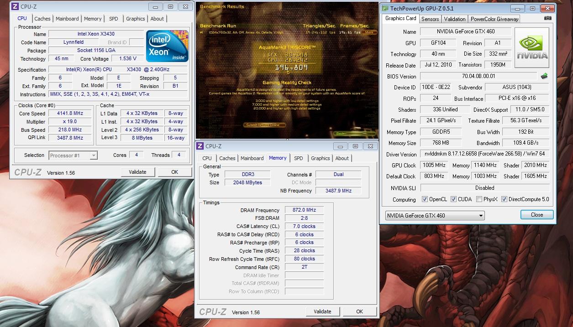This screenshot has height=327, width=573.
Task: Click the DRAM Frequency value 872.0 MHz
Action: tap(305, 210)
